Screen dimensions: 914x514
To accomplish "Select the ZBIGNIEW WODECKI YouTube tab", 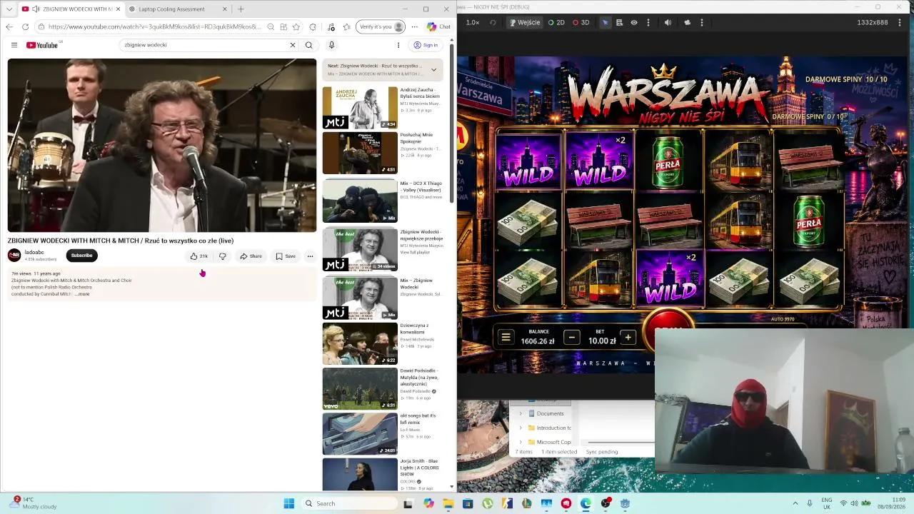I will pyautogui.click(x=71, y=9).
